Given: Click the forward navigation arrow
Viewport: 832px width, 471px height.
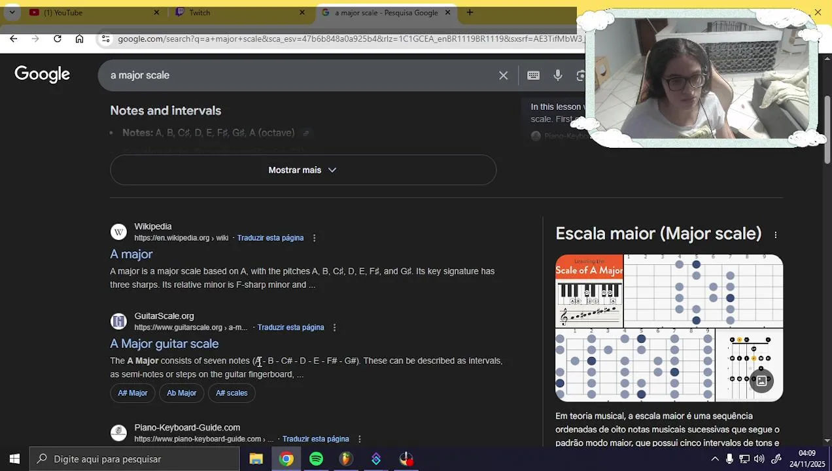Looking at the screenshot, I should 35,39.
